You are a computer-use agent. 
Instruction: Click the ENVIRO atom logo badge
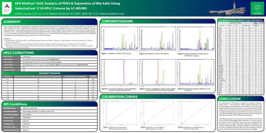coord(257,8)
